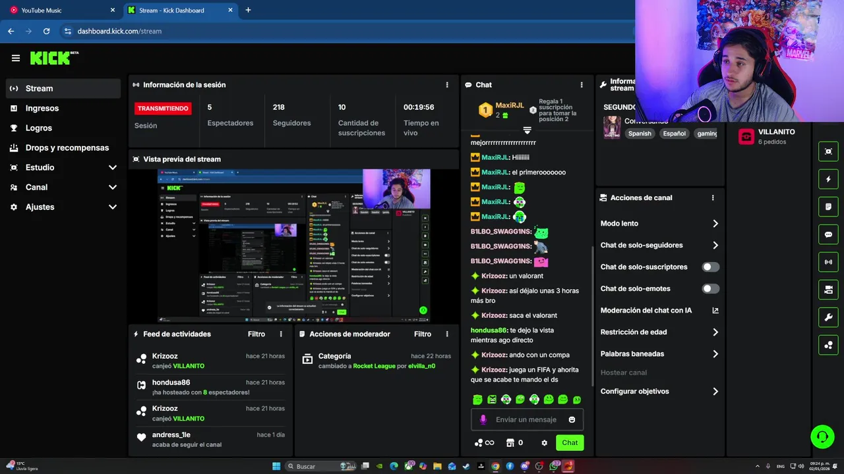The width and height of the screenshot is (844, 474).
Task: Open Configurar objetivos settings
Action: 659,392
